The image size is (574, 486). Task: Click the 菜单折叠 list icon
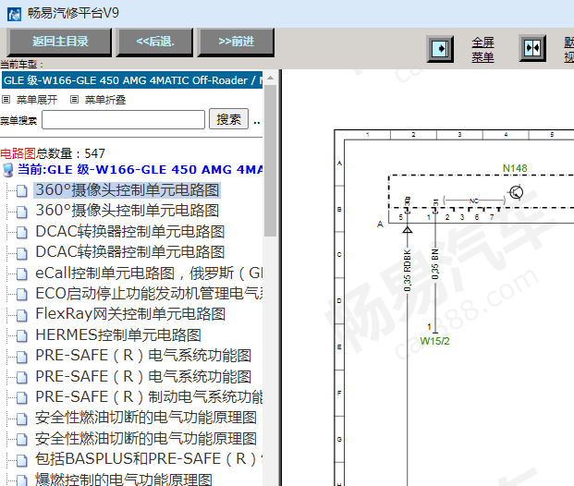coord(74,99)
